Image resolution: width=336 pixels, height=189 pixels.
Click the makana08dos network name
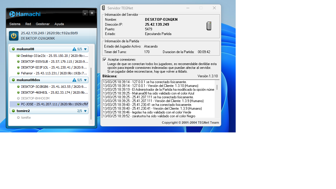[x=28, y=80]
